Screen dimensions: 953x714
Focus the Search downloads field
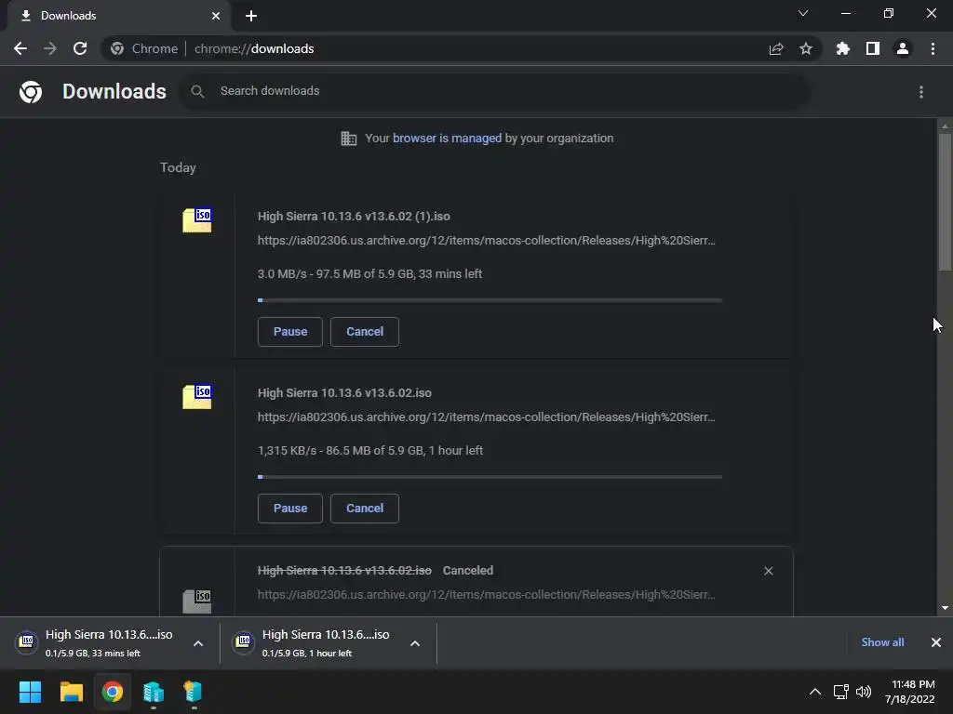[x=495, y=91]
